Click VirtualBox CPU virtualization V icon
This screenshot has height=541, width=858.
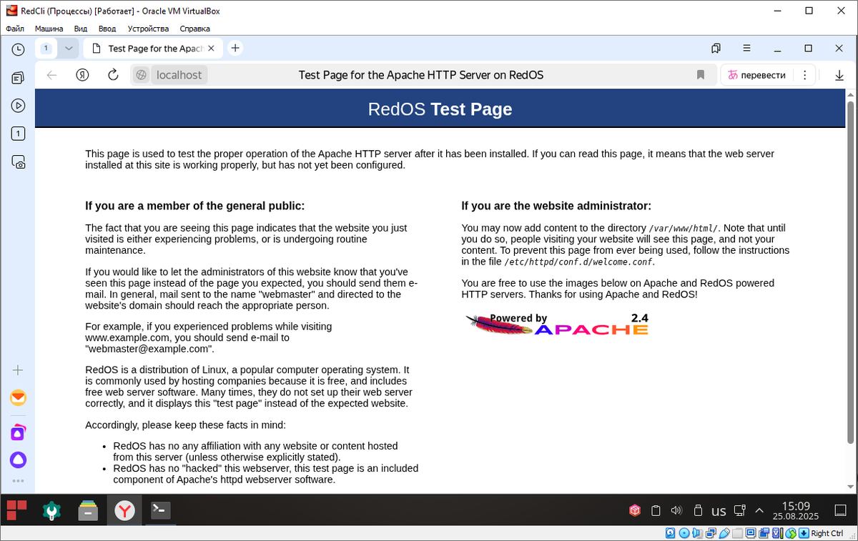pyautogui.click(x=777, y=533)
